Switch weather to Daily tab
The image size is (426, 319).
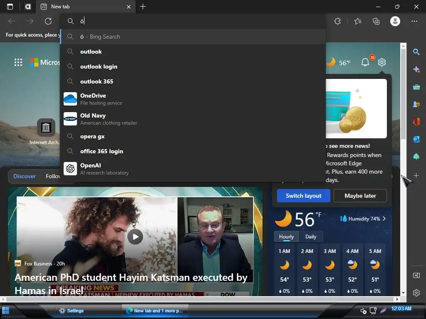pos(311,236)
